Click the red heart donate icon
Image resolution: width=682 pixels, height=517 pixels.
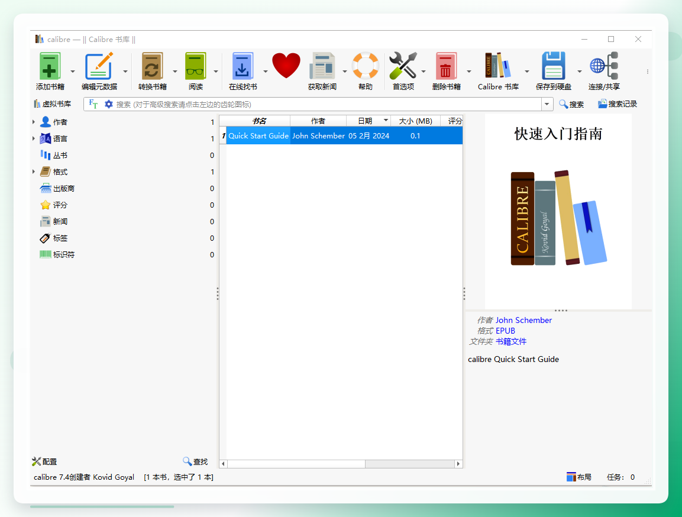click(x=286, y=66)
